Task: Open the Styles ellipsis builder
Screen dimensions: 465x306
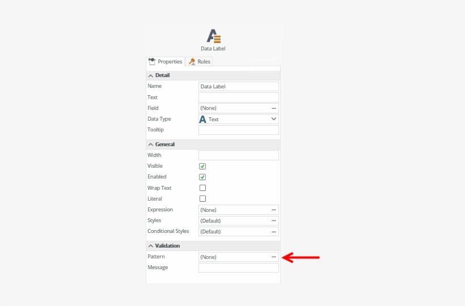Action: coord(273,220)
